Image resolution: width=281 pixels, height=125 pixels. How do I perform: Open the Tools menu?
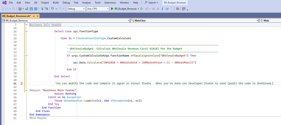click(x=98, y=3)
